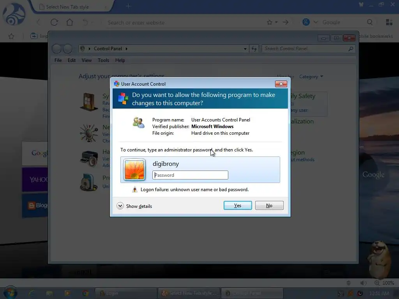Open File menu in Control Panel window

(58, 60)
